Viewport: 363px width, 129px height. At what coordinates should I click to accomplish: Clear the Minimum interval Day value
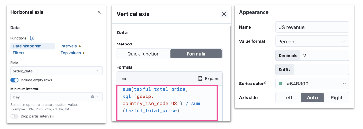[x=92, y=97]
